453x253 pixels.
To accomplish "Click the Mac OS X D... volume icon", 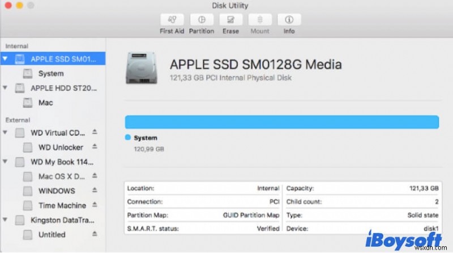I will [x=28, y=176].
